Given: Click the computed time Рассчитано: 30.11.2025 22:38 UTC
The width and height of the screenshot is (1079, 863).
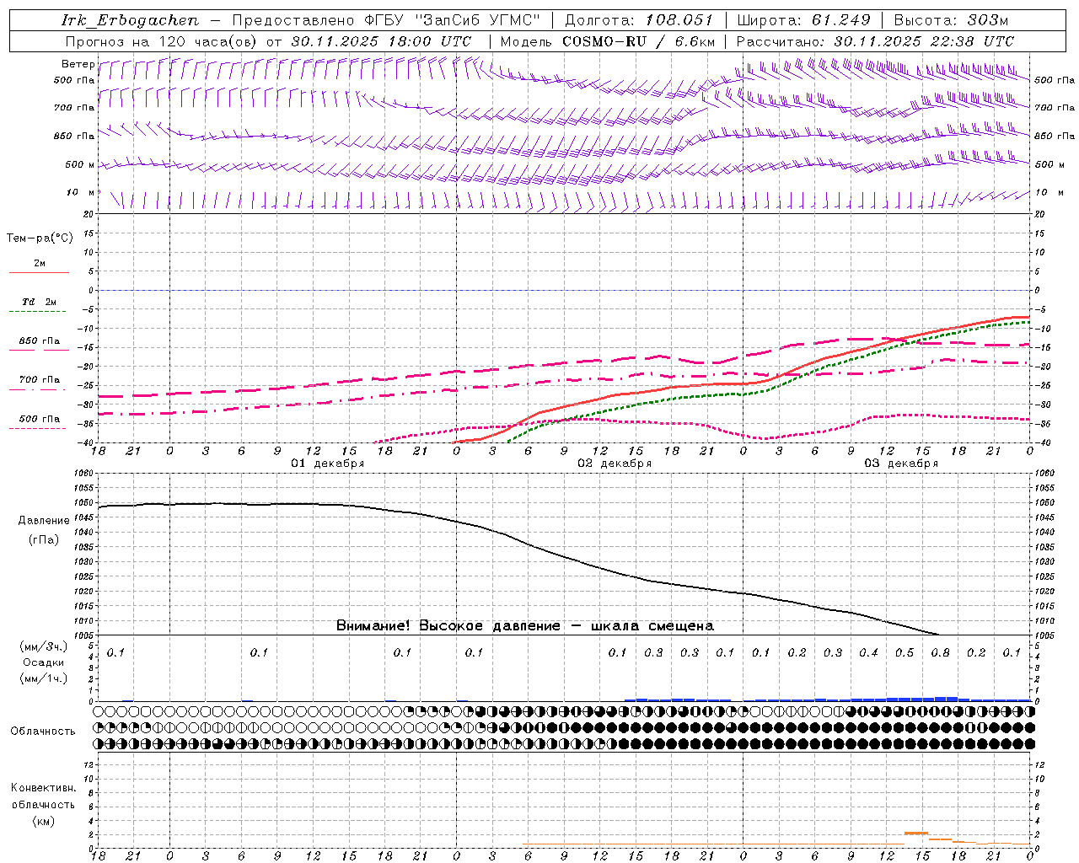Looking at the screenshot, I should (x=875, y=41).
